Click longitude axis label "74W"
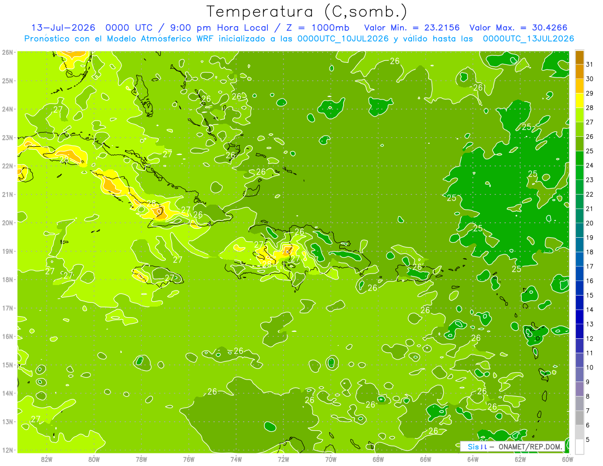Image resolution: width=603 pixels, height=466 pixels. (x=236, y=459)
